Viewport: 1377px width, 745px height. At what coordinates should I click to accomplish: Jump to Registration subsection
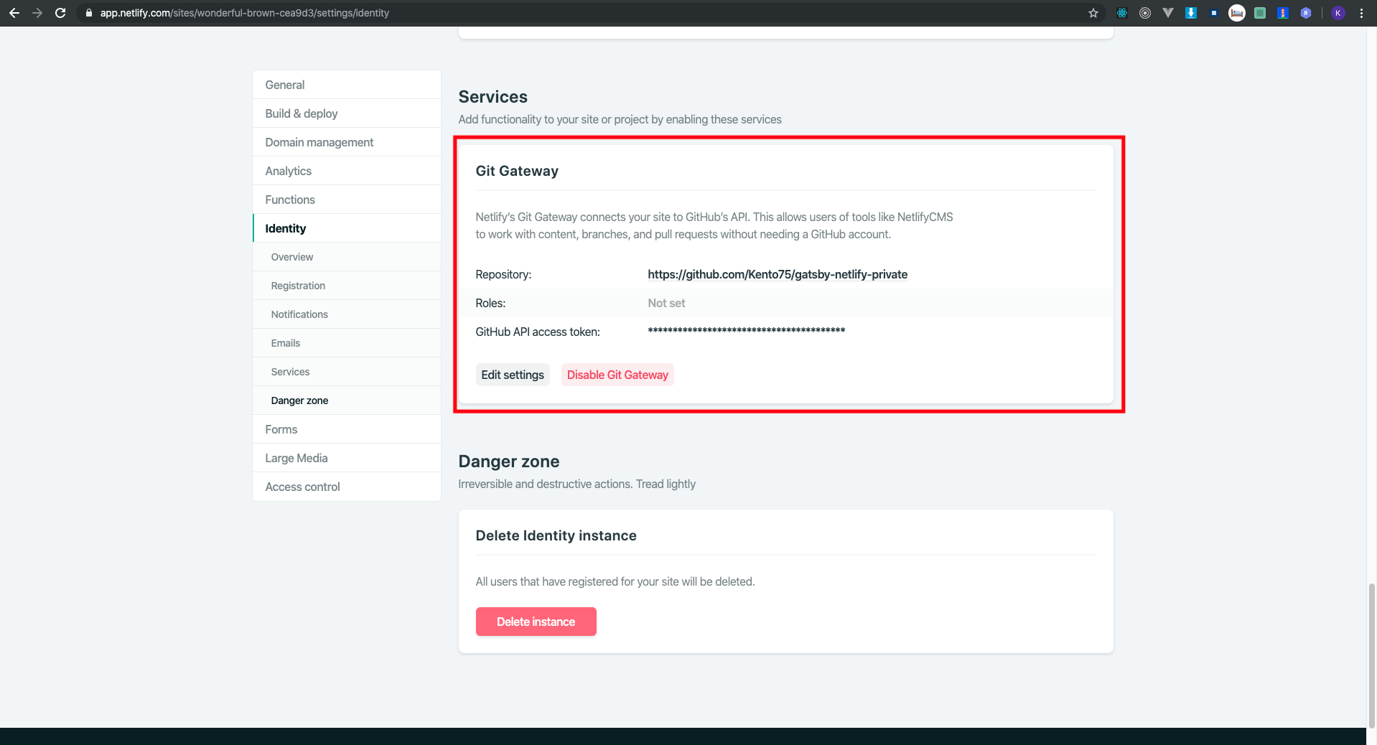pos(347,286)
